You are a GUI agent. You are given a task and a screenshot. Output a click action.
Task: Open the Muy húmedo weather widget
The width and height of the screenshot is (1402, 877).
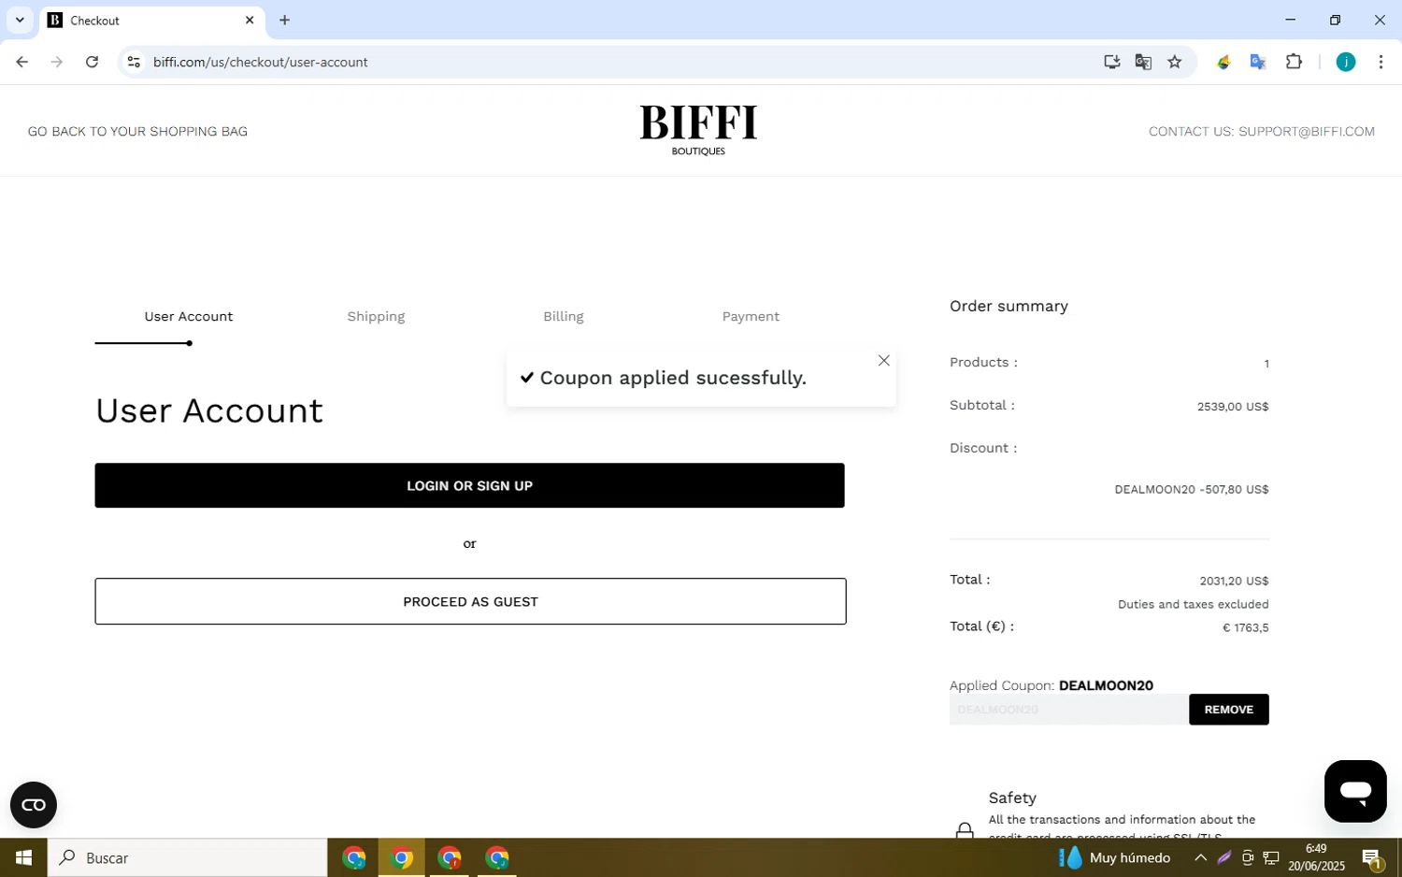pos(1114,857)
